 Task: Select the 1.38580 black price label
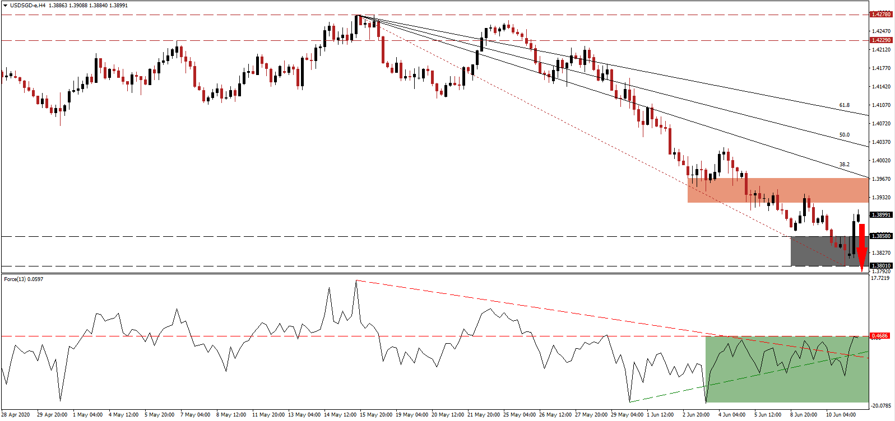(x=880, y=236)
